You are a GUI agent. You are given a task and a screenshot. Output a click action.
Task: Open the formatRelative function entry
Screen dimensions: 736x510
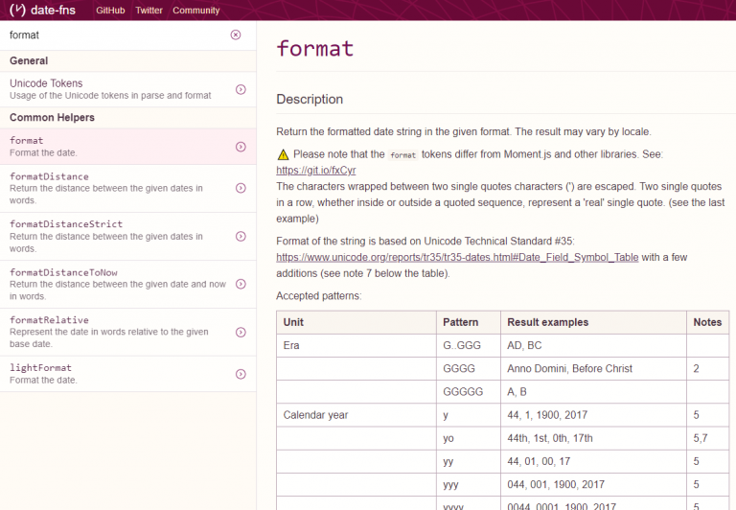click(128, 332)
